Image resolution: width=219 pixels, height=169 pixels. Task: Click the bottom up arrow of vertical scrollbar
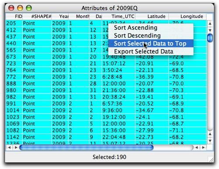click(210, 134)
